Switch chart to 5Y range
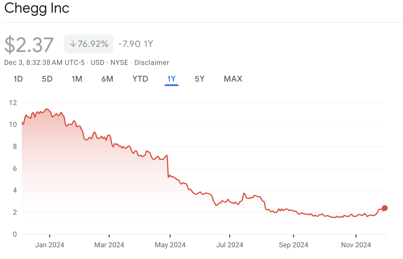 [199, 79]
